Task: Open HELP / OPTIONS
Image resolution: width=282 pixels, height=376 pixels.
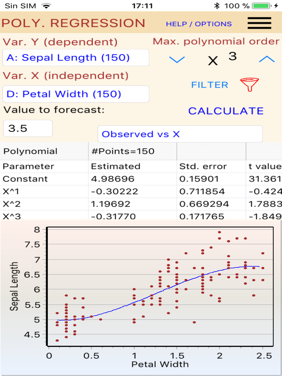Action: tap(199, 24)
